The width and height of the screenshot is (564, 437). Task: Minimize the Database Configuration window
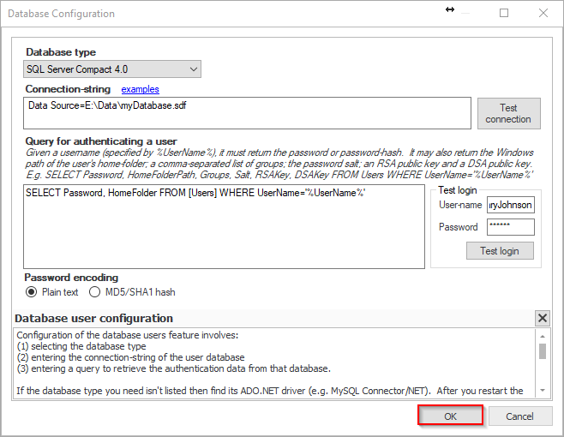click(464, 13)
